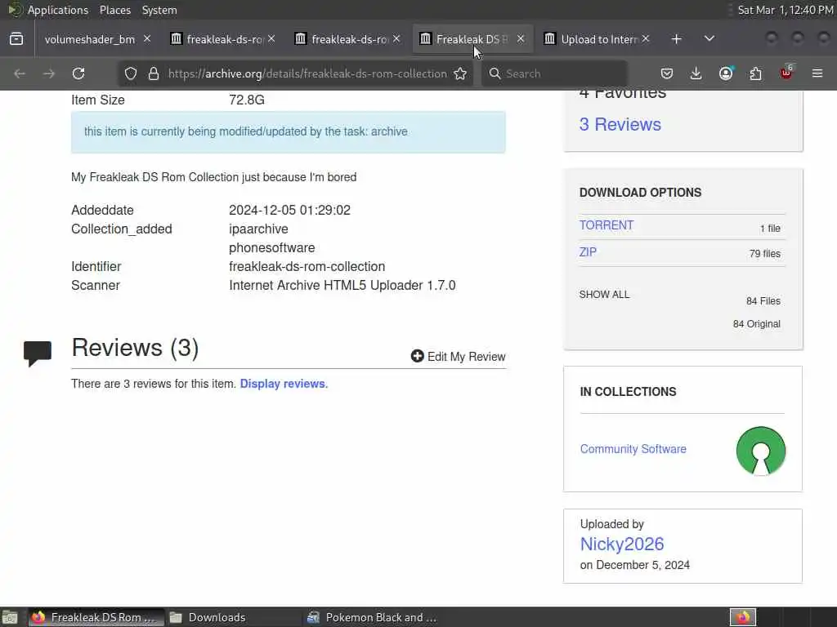Open uploader Nicky2026 profile
The height and width of the screenshot is (627, 837).
coord(622,544)
